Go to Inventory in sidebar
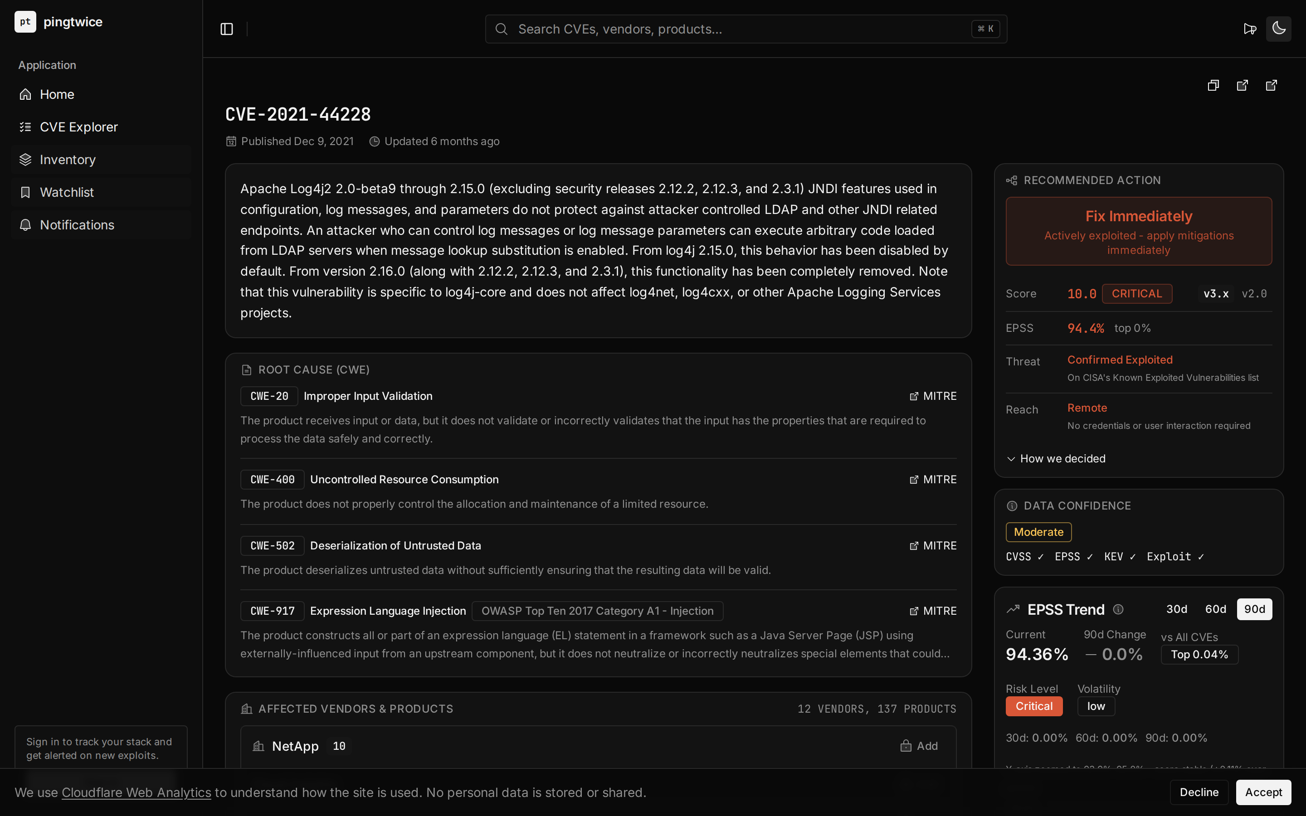 tap(101, 160)
